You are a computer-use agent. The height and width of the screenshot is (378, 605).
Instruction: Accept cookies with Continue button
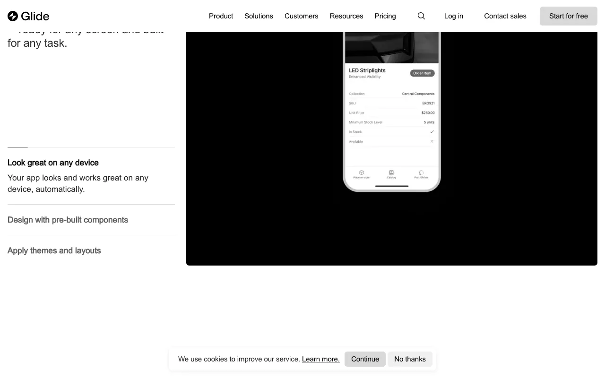pos(365,359)
